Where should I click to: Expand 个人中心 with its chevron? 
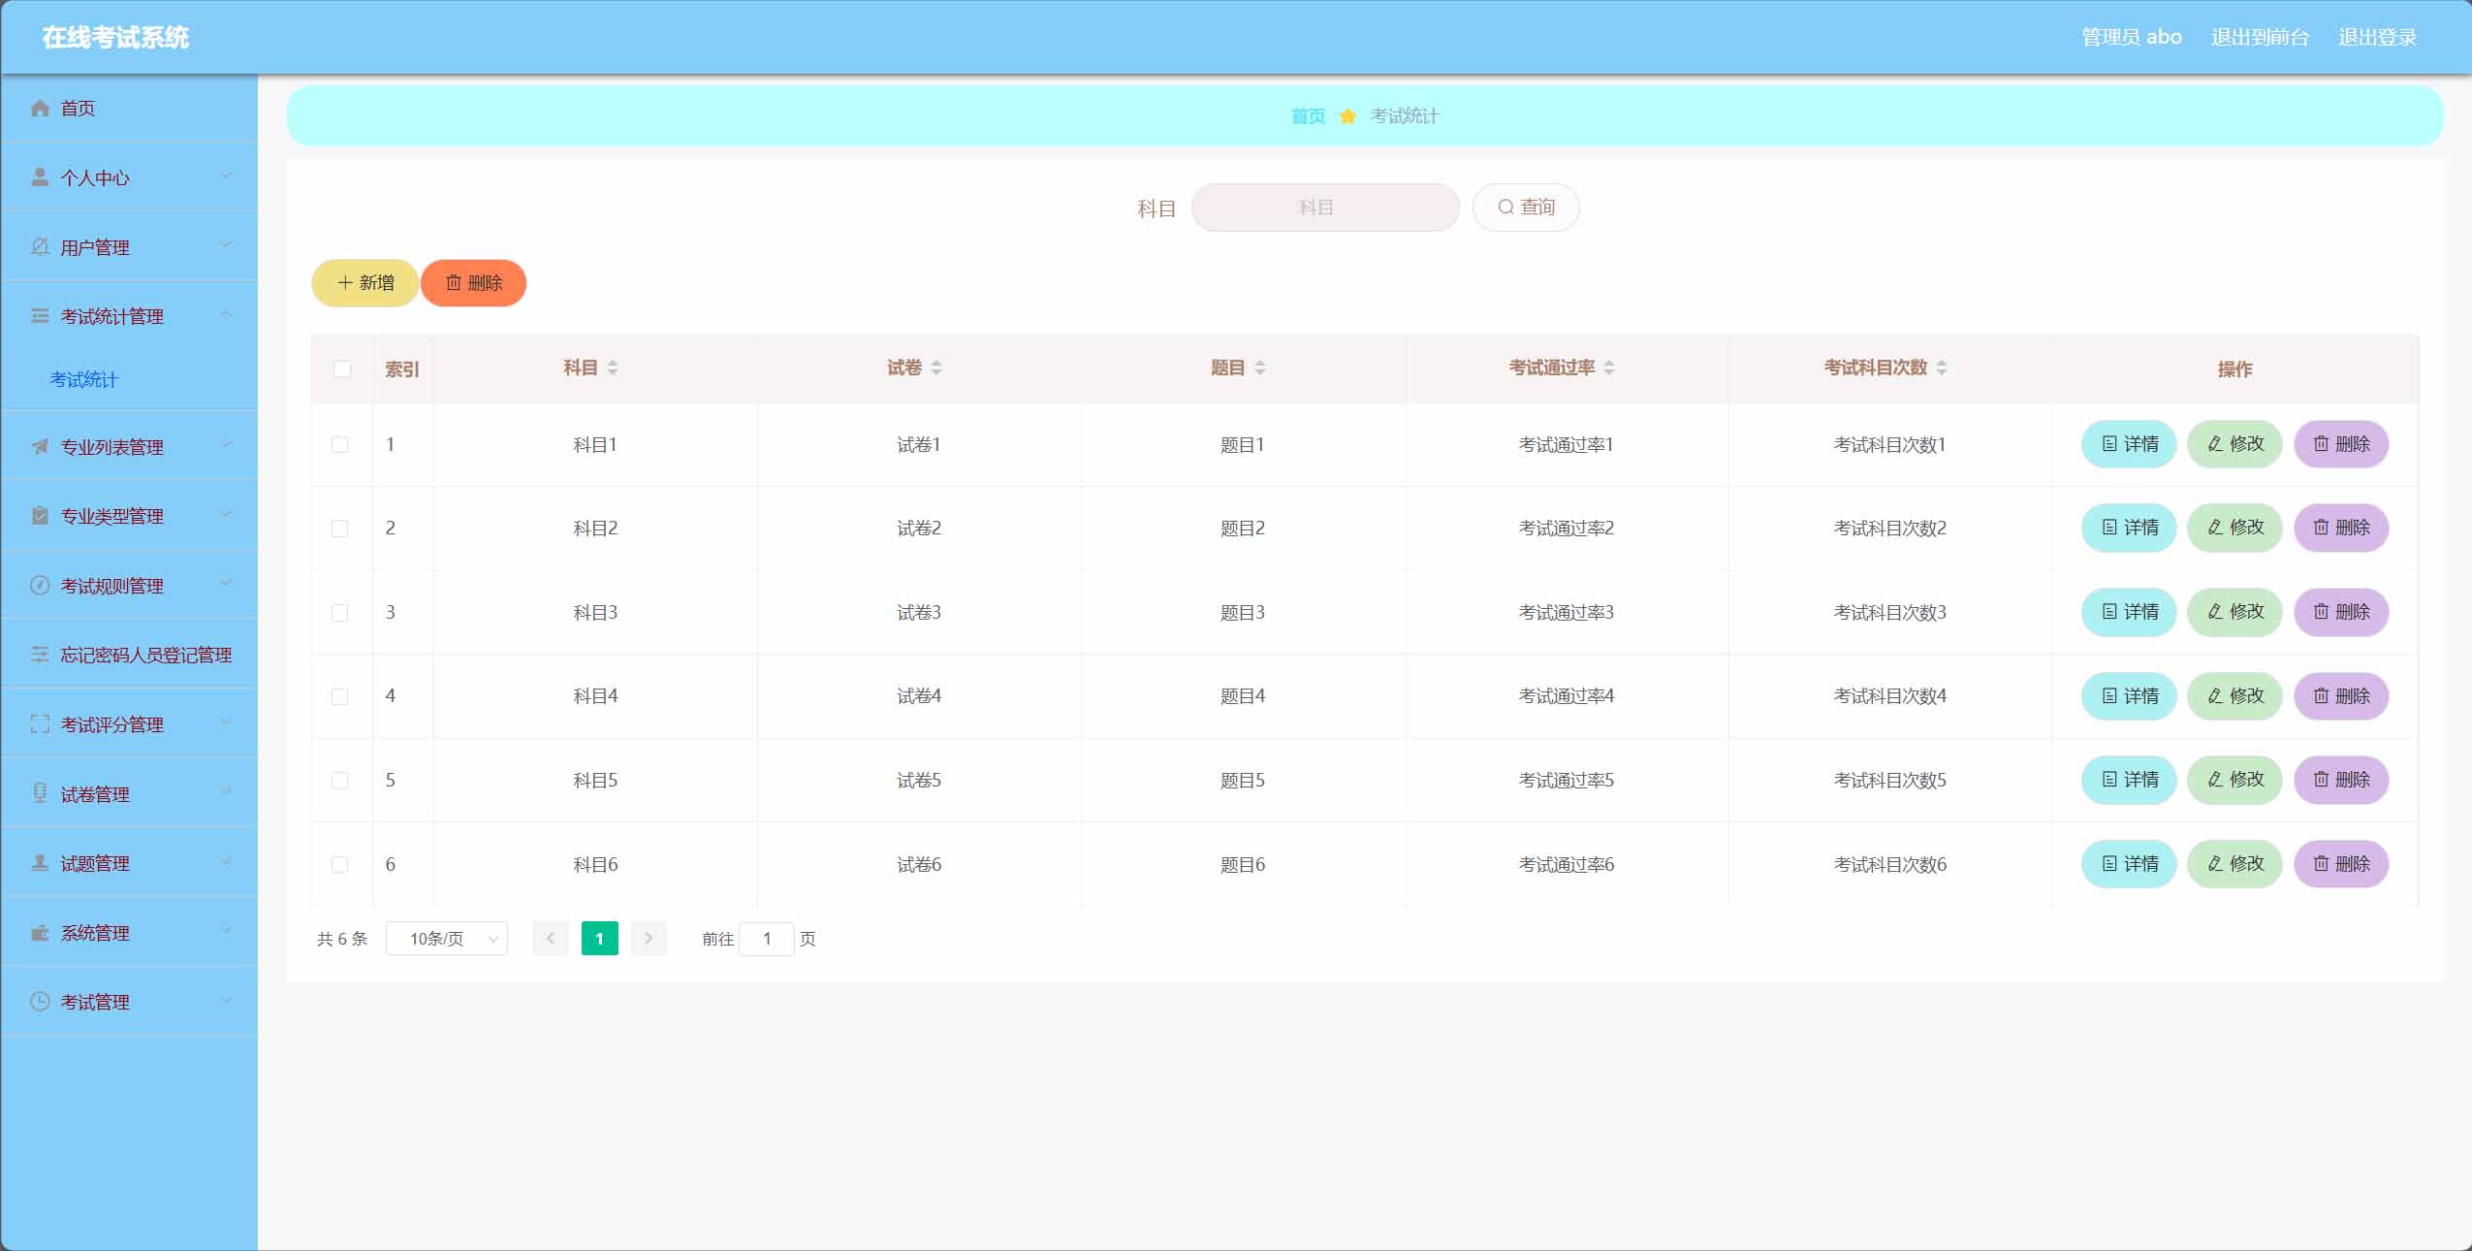point(226,176)
